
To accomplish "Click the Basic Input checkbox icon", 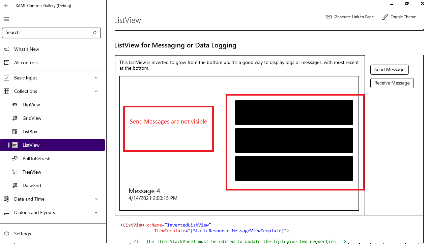I will [x=6, y=78].
